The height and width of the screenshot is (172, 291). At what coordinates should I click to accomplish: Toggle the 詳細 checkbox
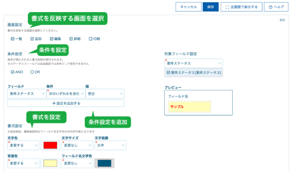pyautogui.click(x=71, y=39)
